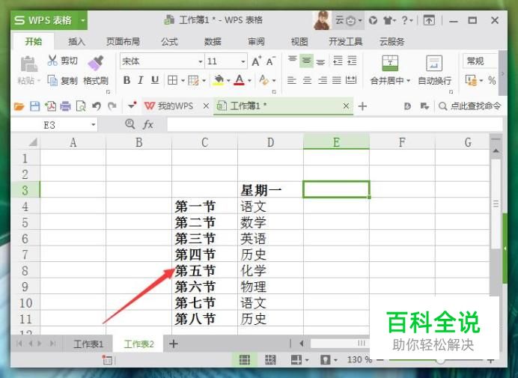Open font size 11 dropdown
This screenshot has width=518, height=378.
pos(243,62)
